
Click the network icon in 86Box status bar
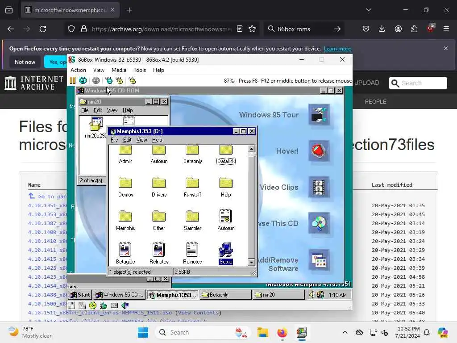click(104, 305)
